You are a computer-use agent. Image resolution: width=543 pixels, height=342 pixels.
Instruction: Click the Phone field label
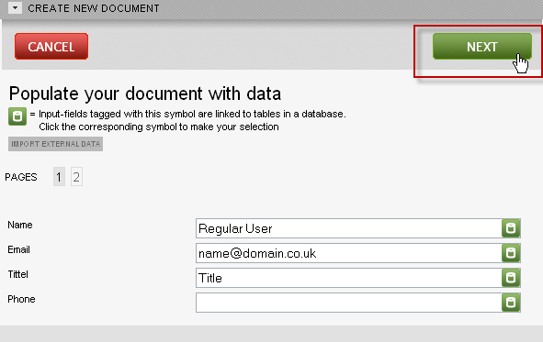pos(21,299)
